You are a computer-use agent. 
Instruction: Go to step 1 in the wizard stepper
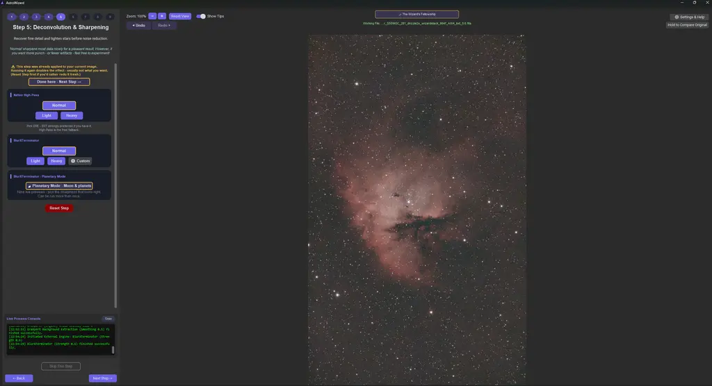point(12,17)
